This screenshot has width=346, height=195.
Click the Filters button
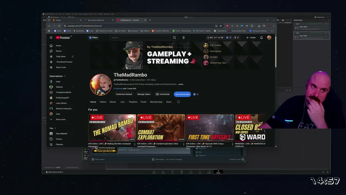(x=94, y=38)
